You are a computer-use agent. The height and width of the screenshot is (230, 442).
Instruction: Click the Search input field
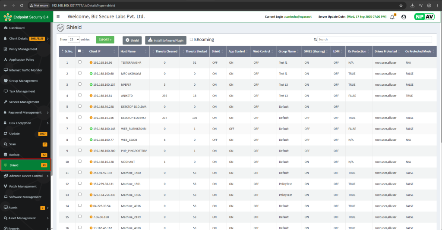[373, 39]
